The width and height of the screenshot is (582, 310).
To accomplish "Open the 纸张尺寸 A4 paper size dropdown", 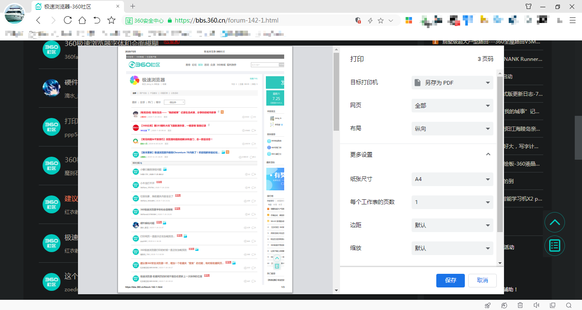I will [452, 179].
